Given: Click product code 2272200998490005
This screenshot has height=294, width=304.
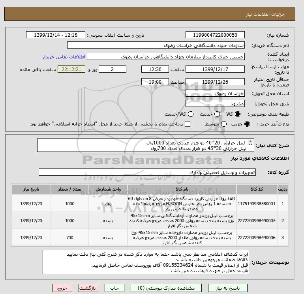Looking at the screenshot, I should tap(257, 221).
